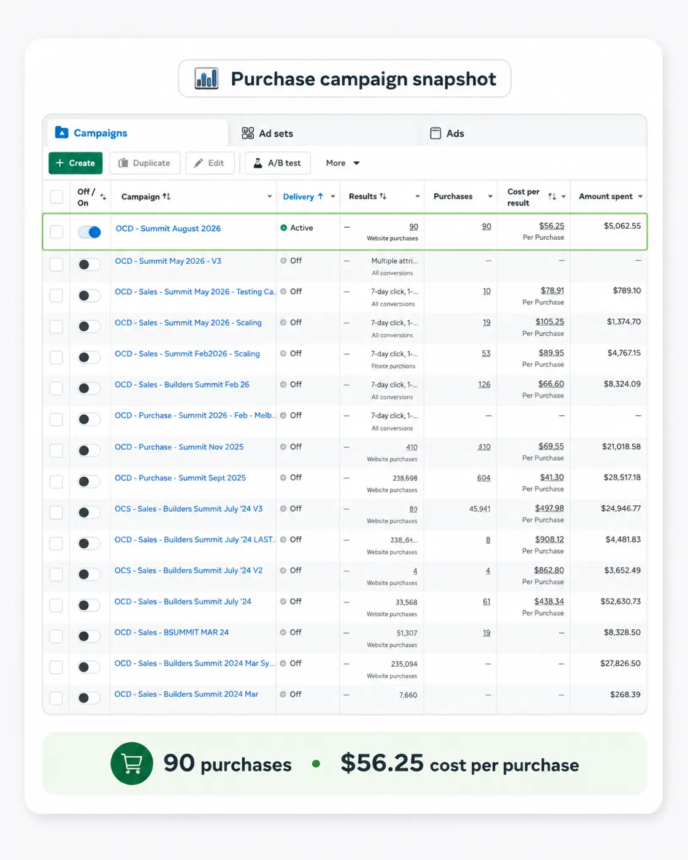This screenshot has width=688, height=860.
Task: Click the Delivery column sort arrow
Action: click(x=320, y=196)
